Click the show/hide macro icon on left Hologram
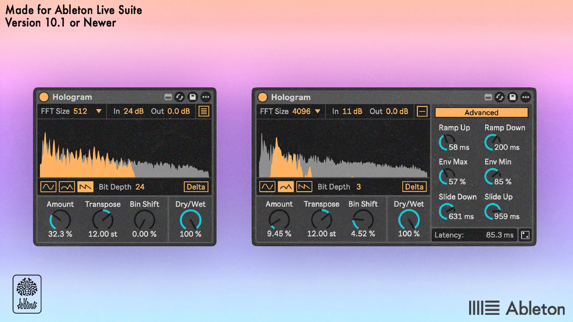Image resolution: width=573 pixels, height=322 pixels. point(168,97)
